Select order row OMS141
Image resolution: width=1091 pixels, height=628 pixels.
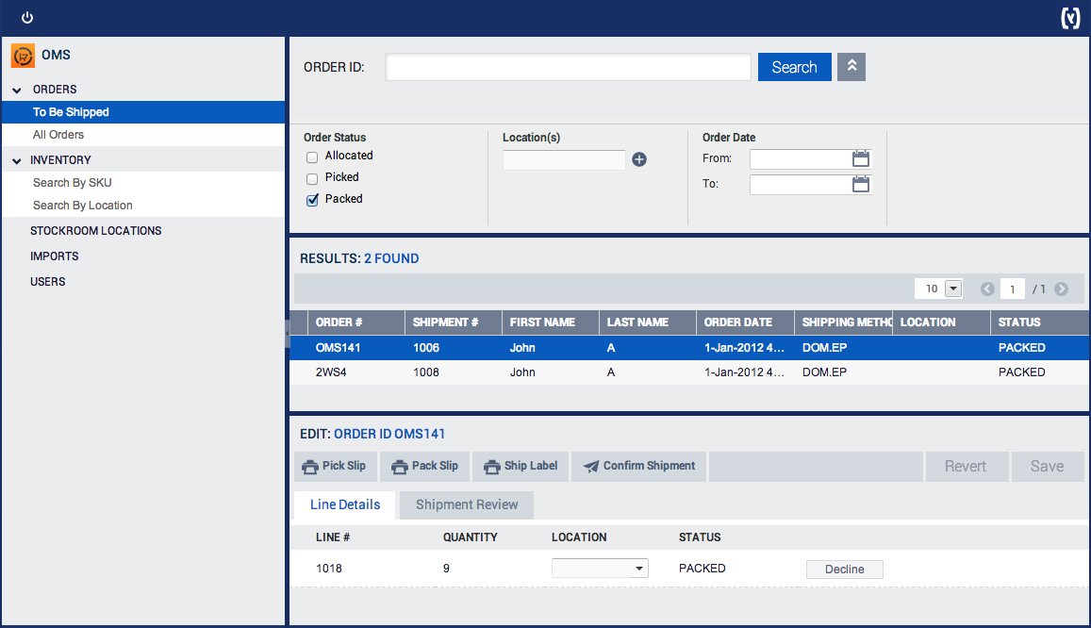pyautogui.click(x=689, y=348)
